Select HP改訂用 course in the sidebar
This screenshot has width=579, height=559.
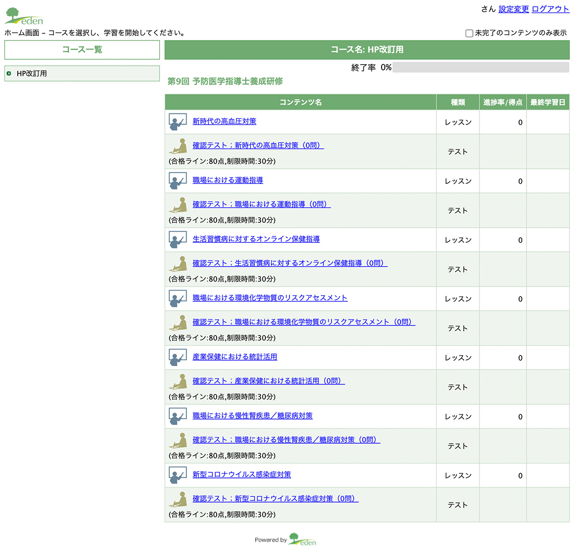pyautogui.click(x=32, y=73)
